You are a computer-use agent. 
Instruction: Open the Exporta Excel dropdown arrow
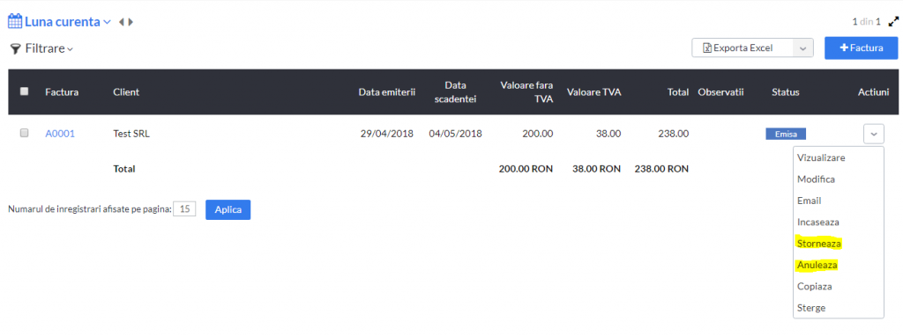coord(802,48)
